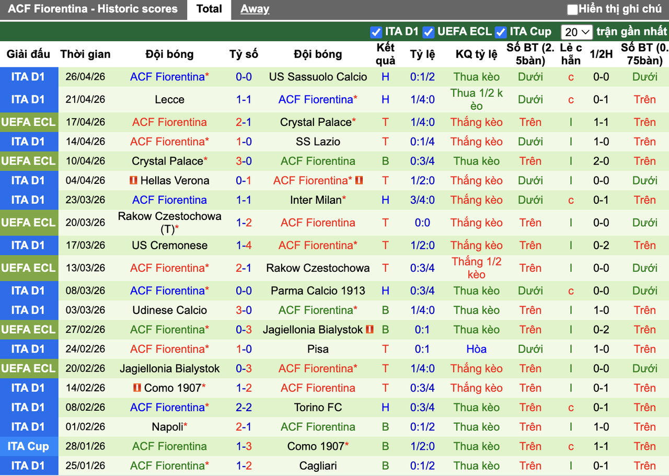669x476 pixels.
Task: Click the '1/2H' column header
Action: tap(601, 54)
